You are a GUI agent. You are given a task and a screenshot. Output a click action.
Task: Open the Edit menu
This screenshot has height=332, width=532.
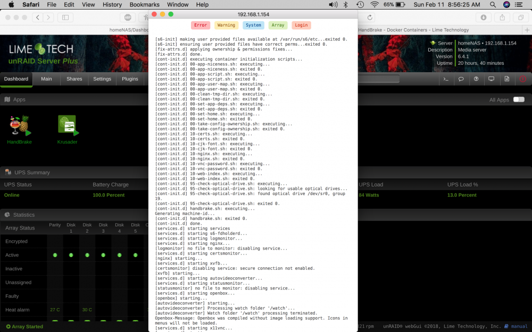click(x=69, y=4)
